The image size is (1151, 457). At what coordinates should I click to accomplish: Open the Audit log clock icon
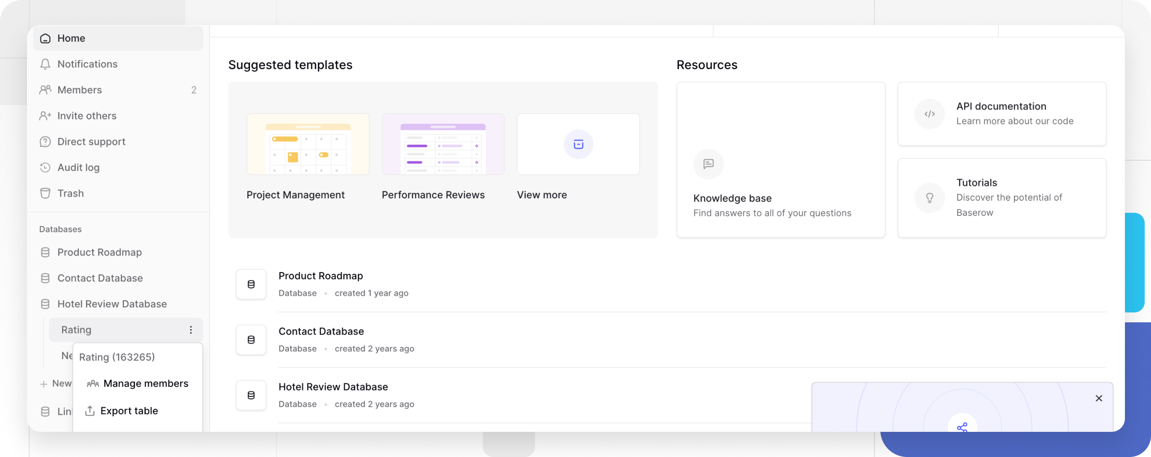click(45, 168)
